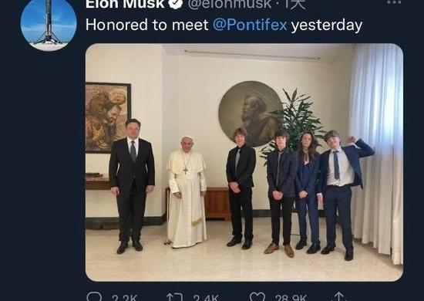Viewport: 424px width, 301px height.
Task: Click the retweet arrows icon
Action: point(175,297)
